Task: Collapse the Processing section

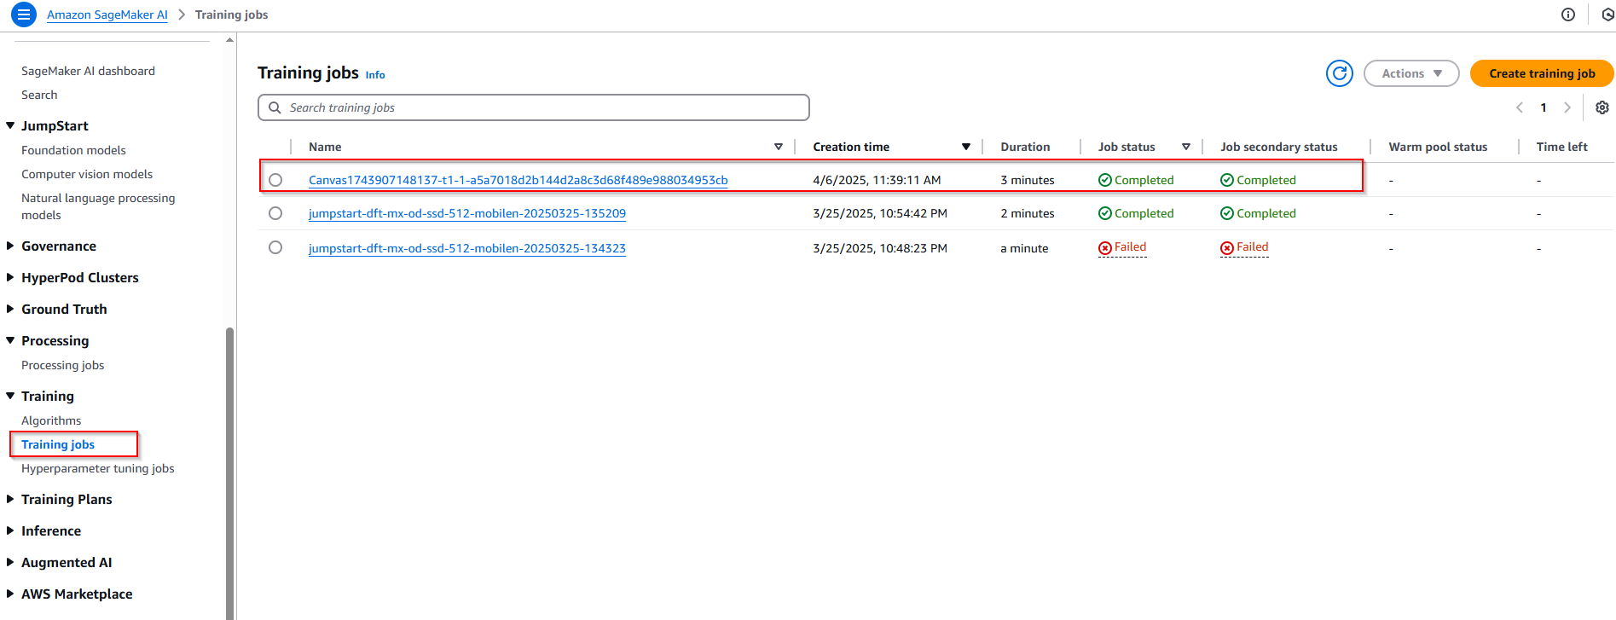Action: tap(10, 340)
